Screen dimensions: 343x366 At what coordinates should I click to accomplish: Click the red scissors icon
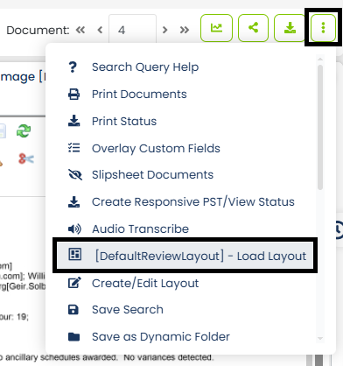[26, 159]
